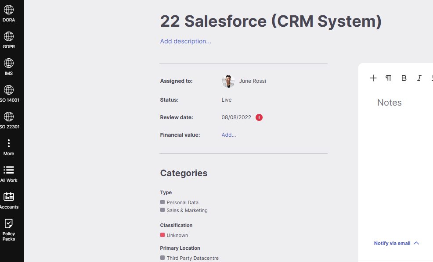Image resolution: width=433 pixels, height=262 pixels.
Task: Open the Accounts icon in sidebar
Action: tap(8, 197)
